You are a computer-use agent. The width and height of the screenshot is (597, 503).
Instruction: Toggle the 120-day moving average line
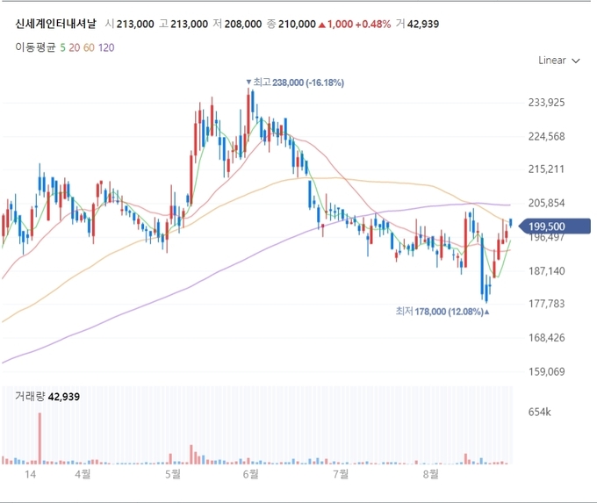[x=106, y=47]
